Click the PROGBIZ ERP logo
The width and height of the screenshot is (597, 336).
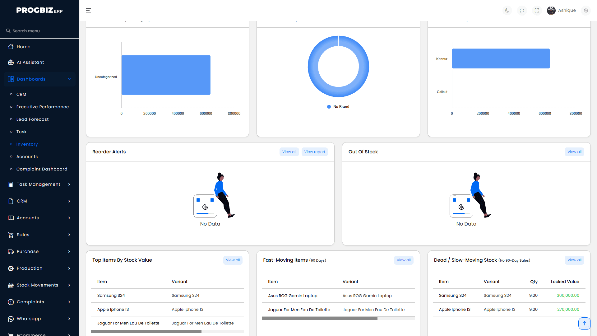[39, 10]
